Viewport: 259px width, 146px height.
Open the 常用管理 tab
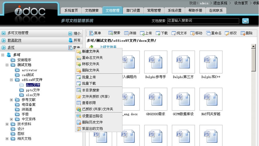154,11
